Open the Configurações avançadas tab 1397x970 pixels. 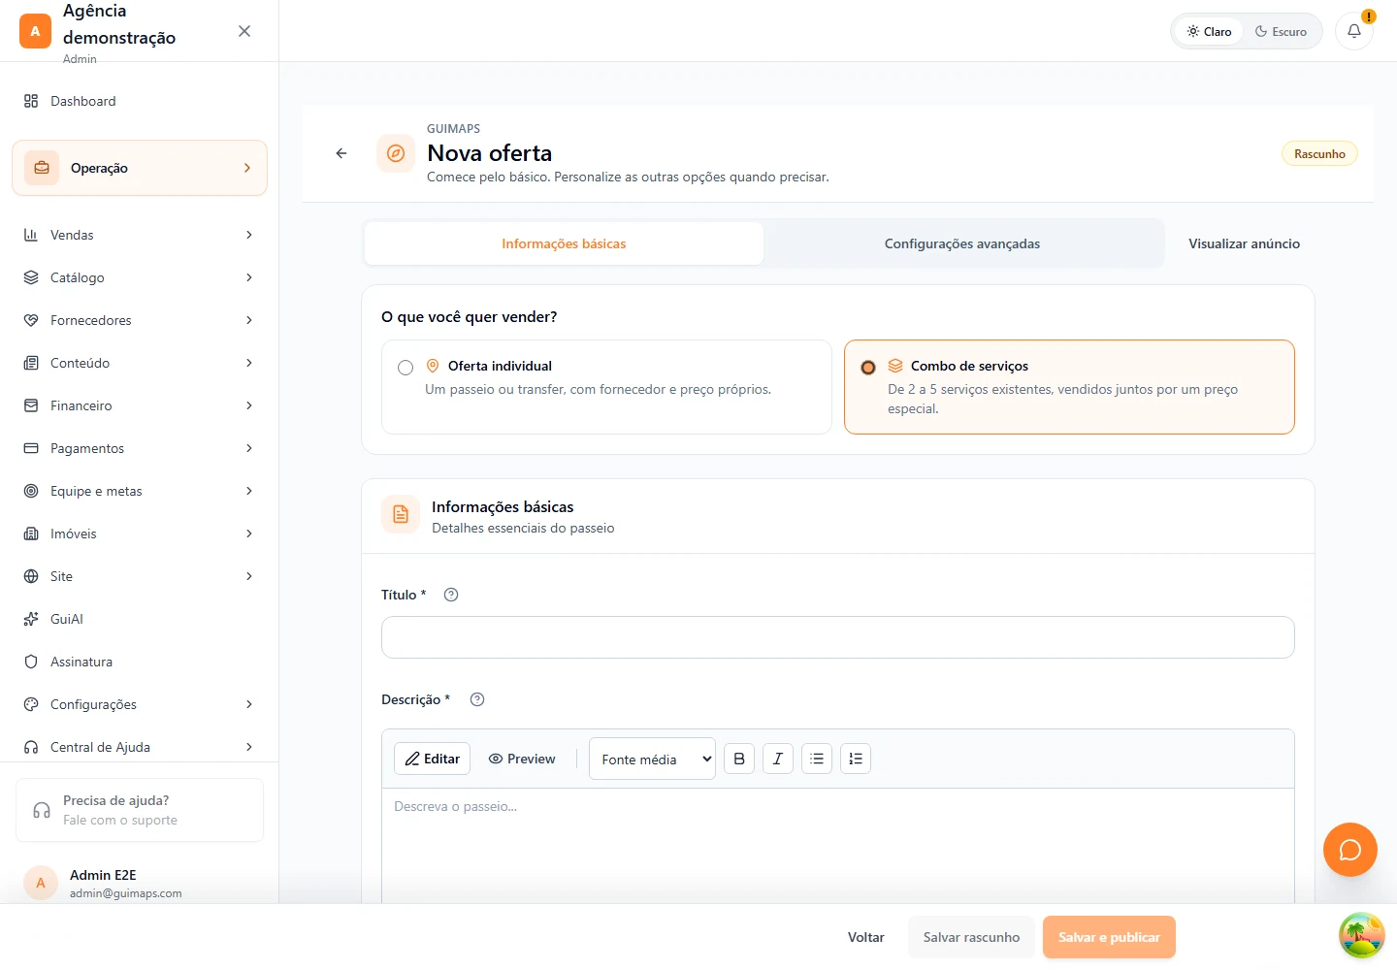[962, 243]
